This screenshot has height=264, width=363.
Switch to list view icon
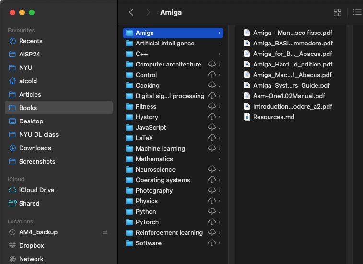pos(357,12)
